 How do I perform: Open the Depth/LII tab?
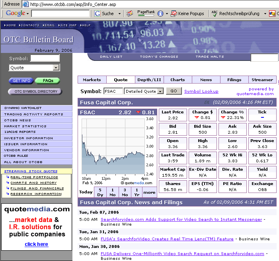(x=149, y=80)
